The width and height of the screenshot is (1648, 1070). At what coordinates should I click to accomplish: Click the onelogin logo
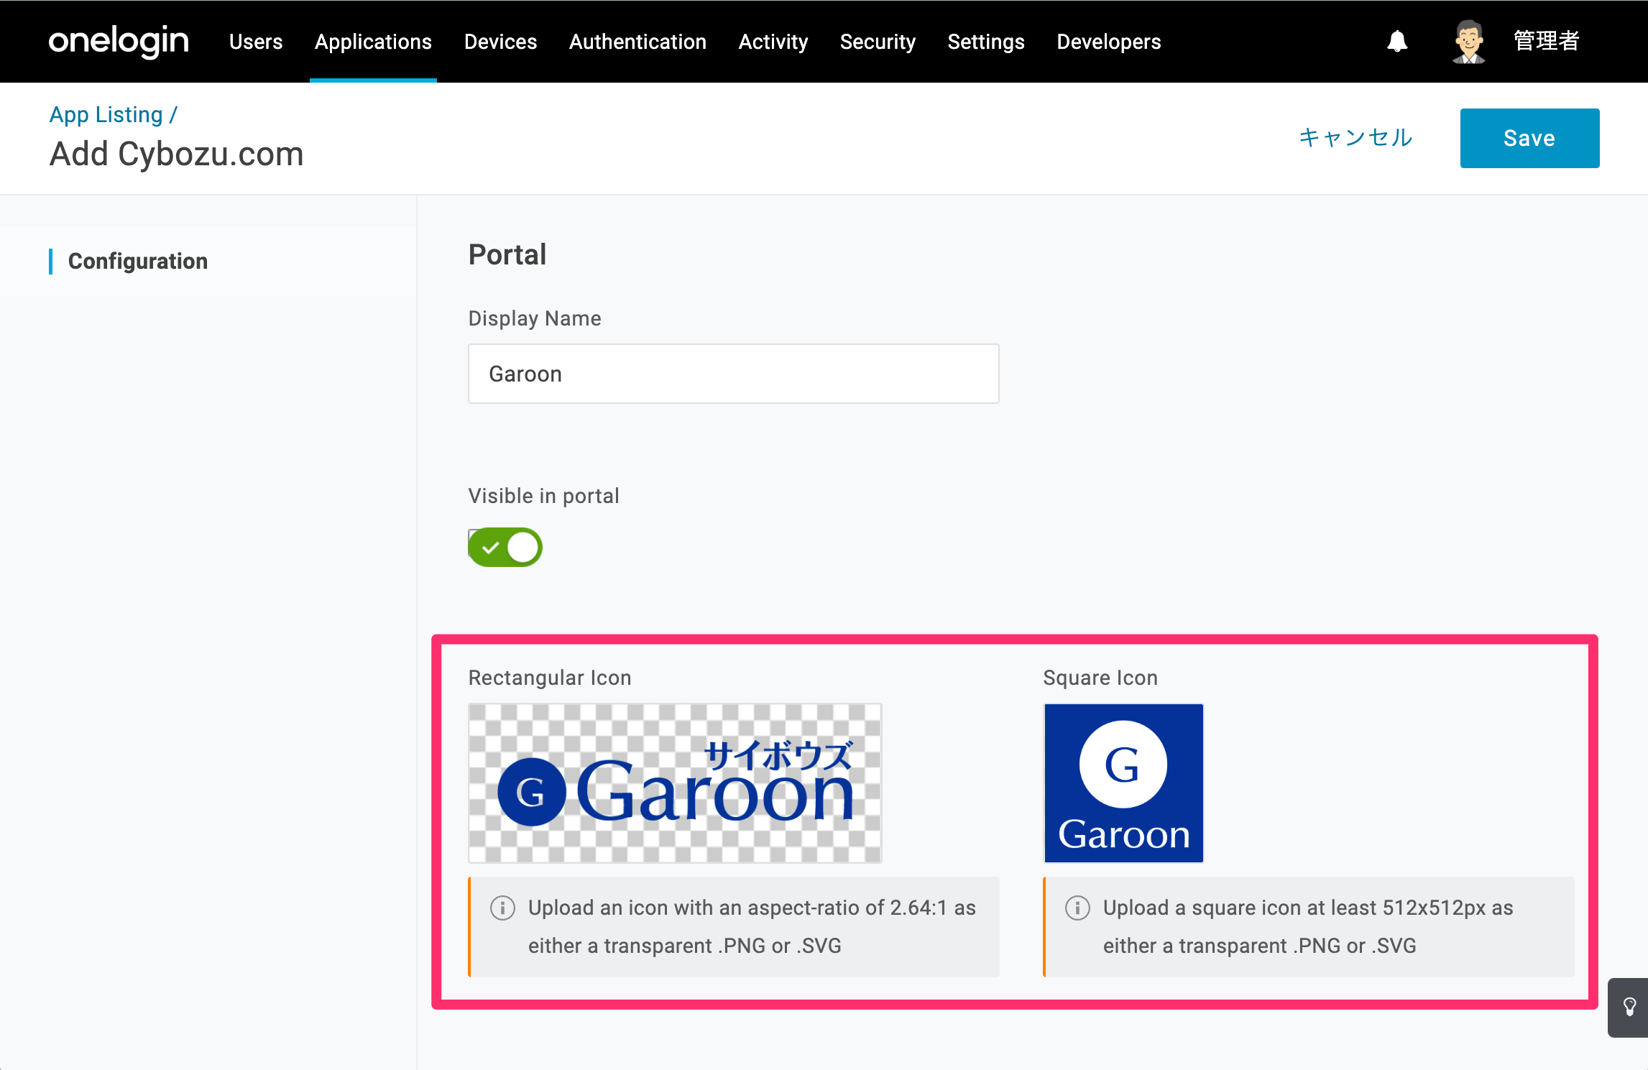[119, 42]
